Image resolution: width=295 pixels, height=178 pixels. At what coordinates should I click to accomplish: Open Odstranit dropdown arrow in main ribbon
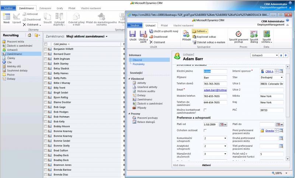pyautogui.click(x=40, y=25)
